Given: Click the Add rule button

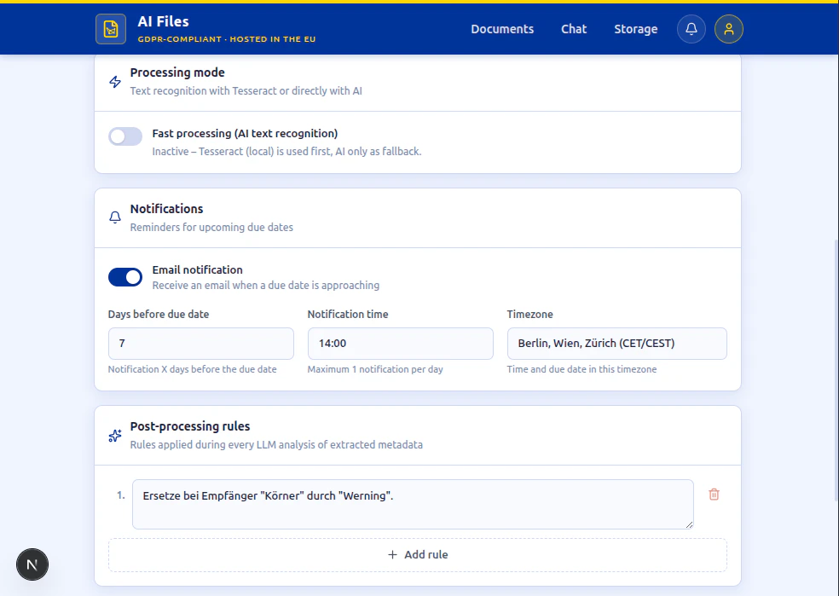Looking at the screenshot, I should point(417,554).
